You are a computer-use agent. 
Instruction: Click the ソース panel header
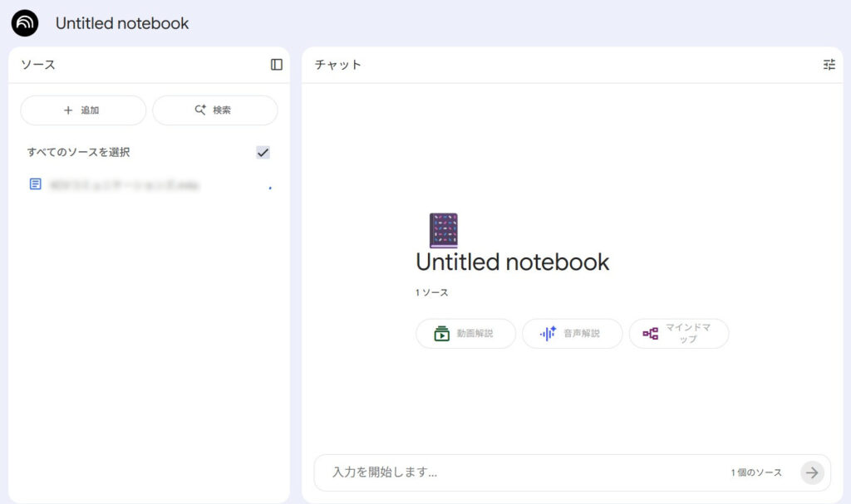pyautogui.click(x=38, y=65)
